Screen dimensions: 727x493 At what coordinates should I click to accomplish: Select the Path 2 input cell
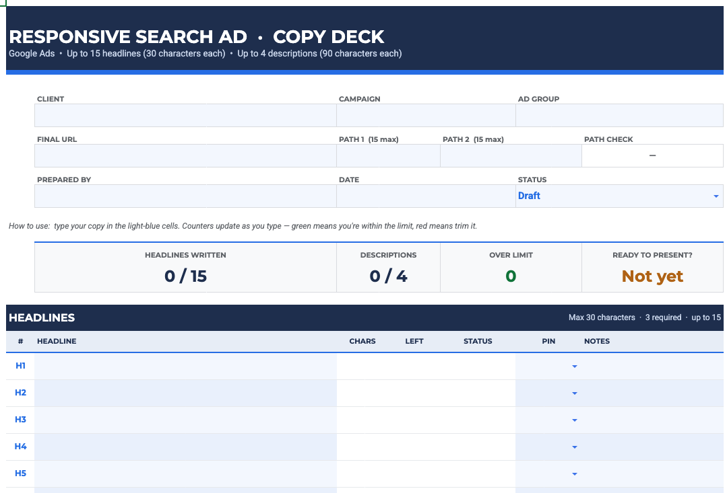[511, 155]
